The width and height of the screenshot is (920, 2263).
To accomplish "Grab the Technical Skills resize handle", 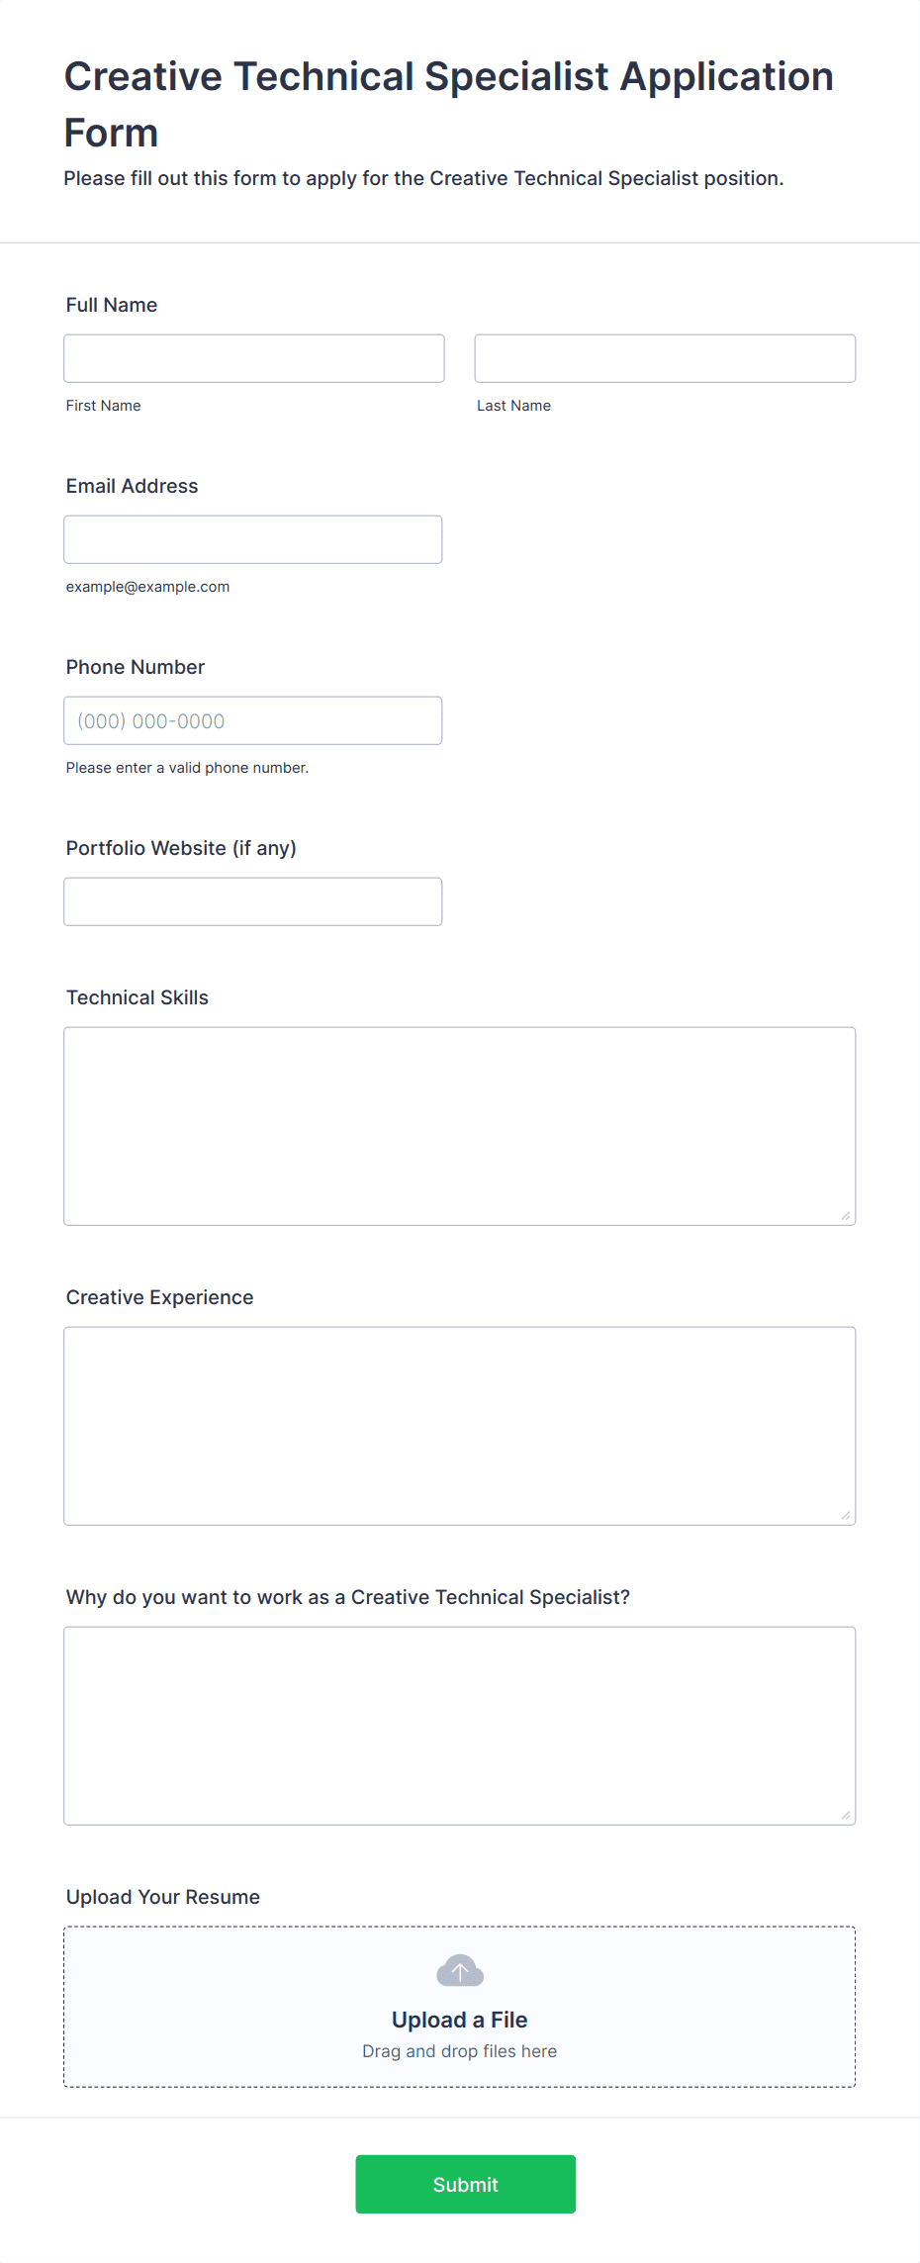I will pyautogui.click(x=846, y=1216).
